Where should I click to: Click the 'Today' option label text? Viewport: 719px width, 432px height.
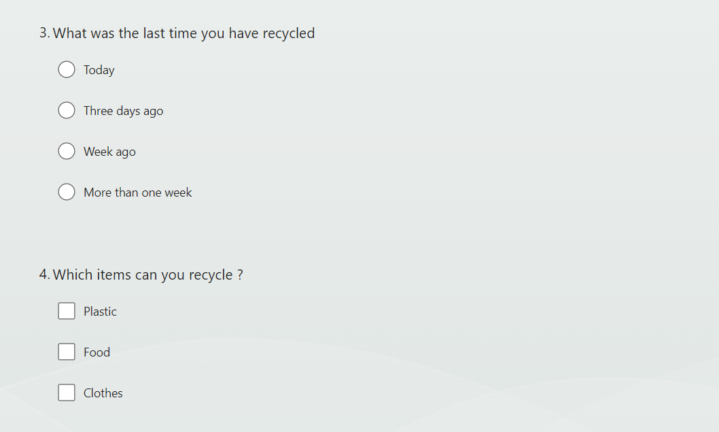99,70
